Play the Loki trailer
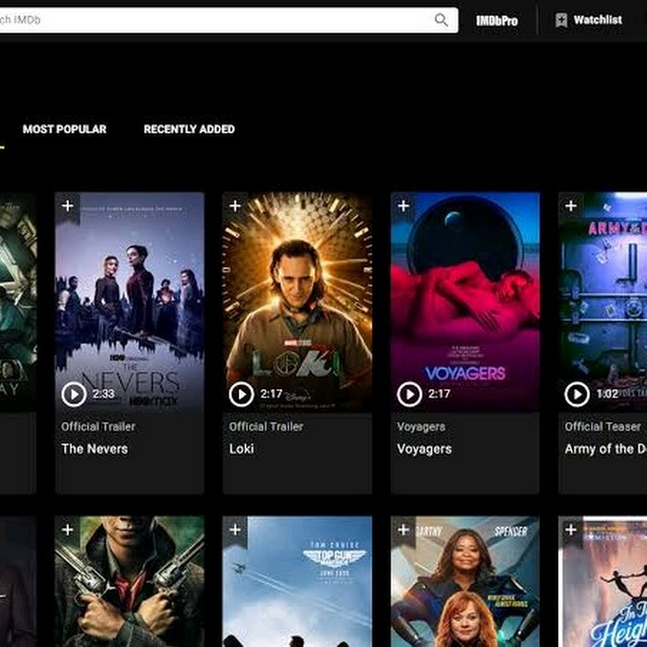The height and width of the screenshot is (647, 647). (x=242, y=395)
